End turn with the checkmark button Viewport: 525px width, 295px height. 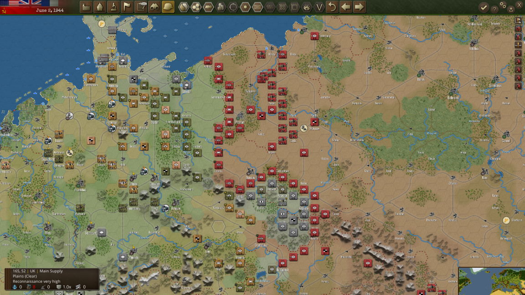click(484, 7)
